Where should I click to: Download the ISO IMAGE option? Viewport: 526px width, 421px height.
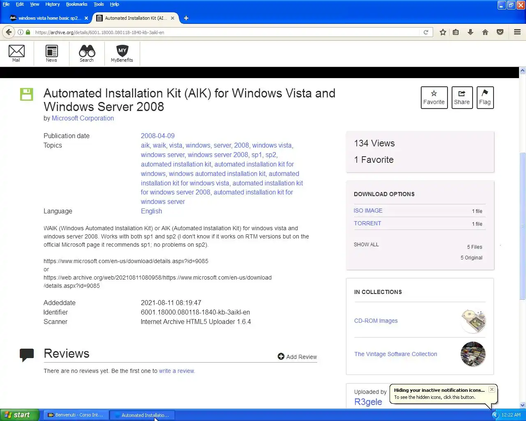(368, 210)
